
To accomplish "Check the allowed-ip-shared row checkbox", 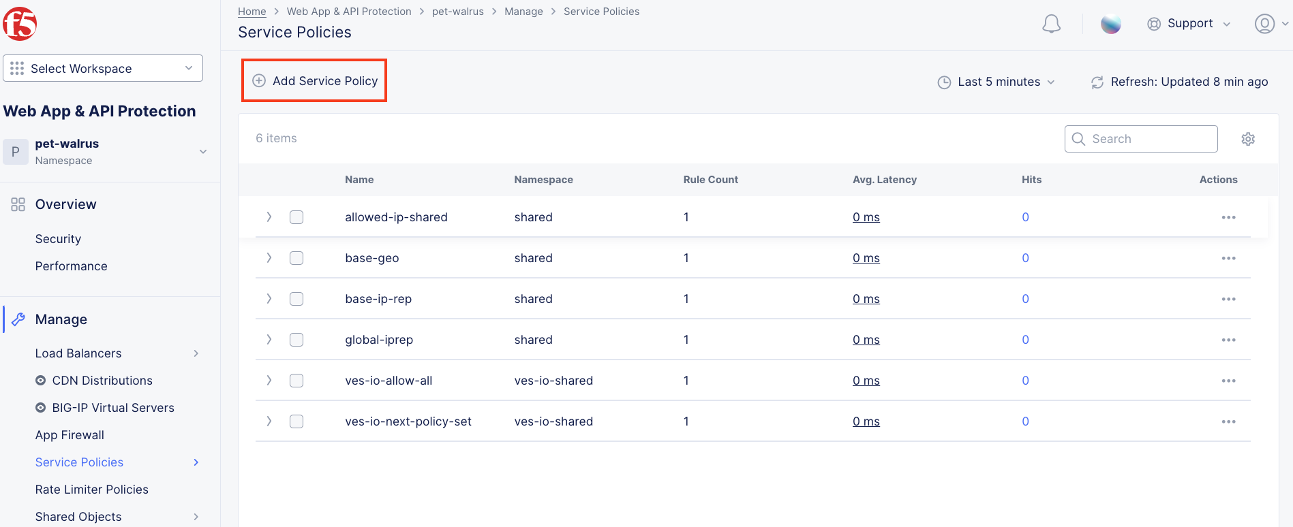I will tap(296, 217).
